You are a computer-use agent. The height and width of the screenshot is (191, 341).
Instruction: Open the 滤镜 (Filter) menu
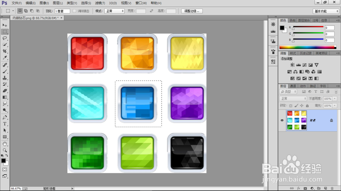(x=100, y=3)
